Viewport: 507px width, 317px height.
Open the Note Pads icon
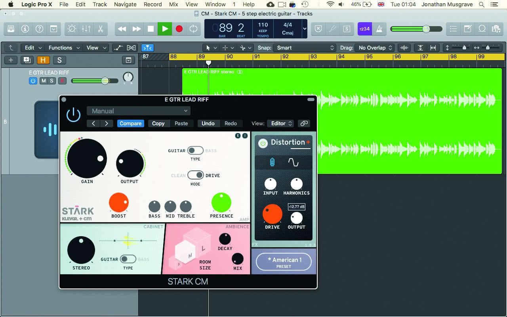468,29
